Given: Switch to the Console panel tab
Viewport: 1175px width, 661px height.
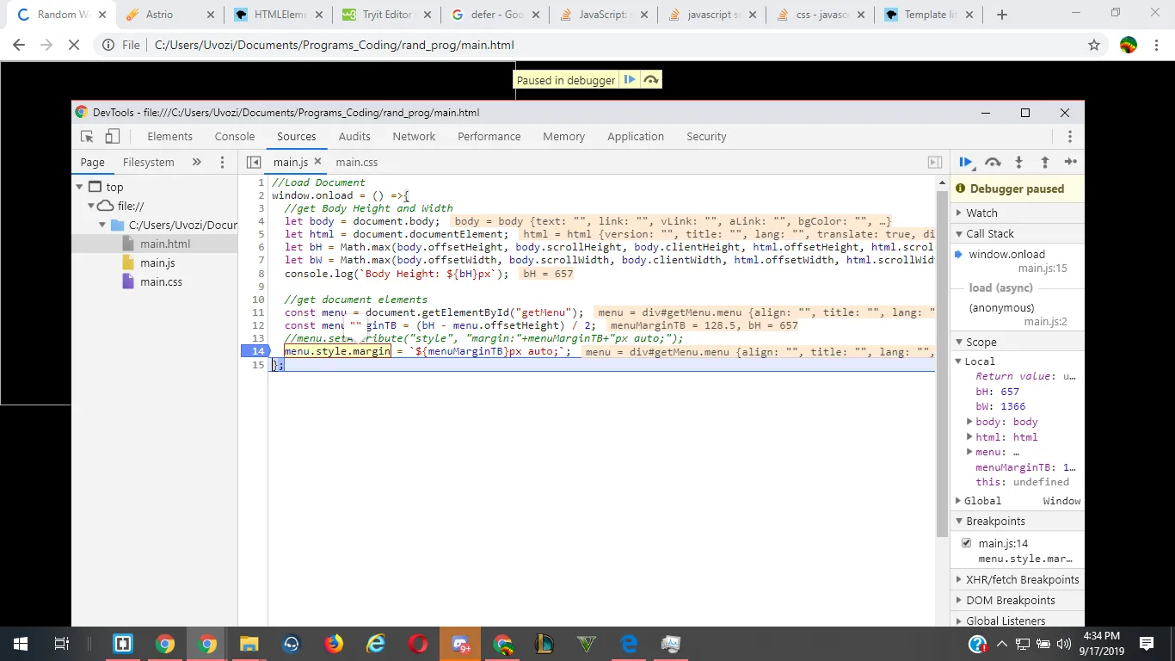Looking at the screenshot, I should [x=235, y=137].
